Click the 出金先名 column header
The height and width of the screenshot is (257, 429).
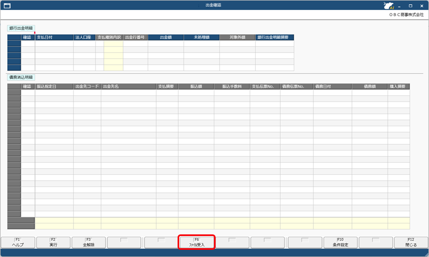click(x=128, y=87)
